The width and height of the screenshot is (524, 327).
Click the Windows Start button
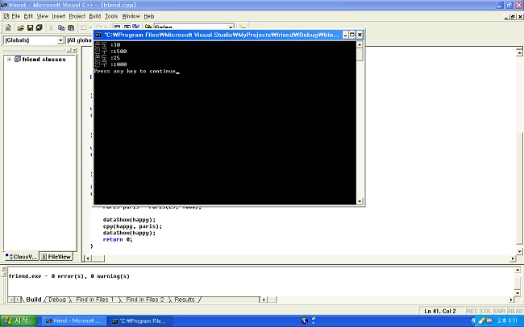coord(18,321)
